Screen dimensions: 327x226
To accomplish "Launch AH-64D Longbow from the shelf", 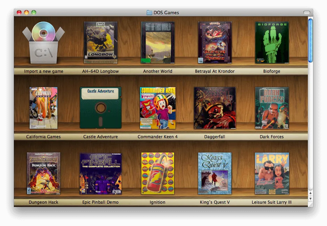I will click(100, 42).
